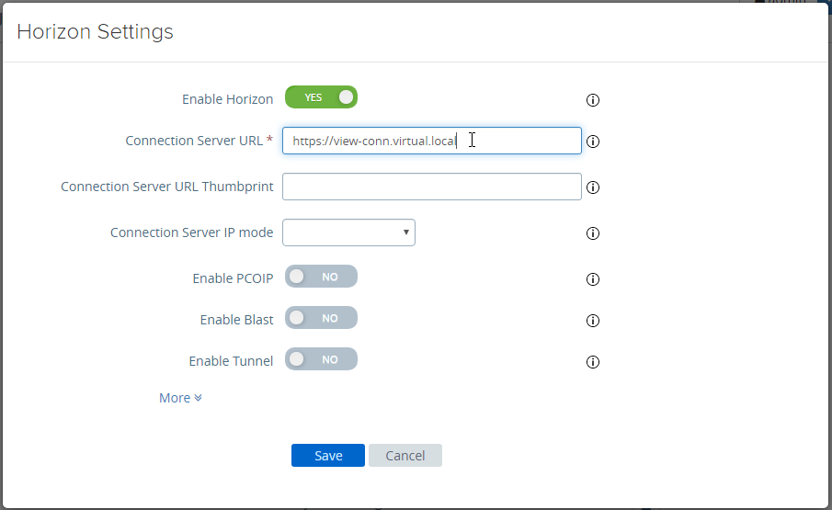
Task: Show info for Connection Server IP mode
Action: (x=593, y=233)
